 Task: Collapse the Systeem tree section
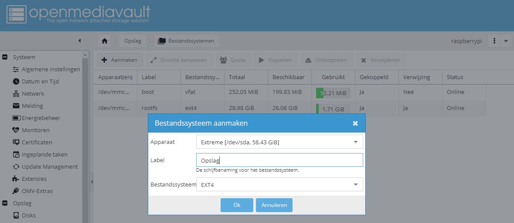coord(5,57)
